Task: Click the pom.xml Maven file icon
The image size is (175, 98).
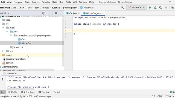Action: pyautogui.click(x=4, y=63)
